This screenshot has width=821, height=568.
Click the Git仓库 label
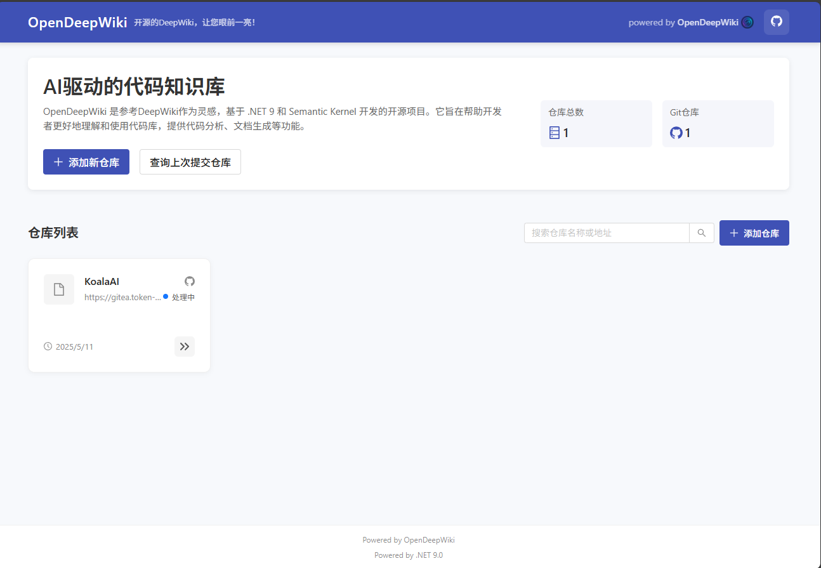pyautogui.click(x=685, y=112)
